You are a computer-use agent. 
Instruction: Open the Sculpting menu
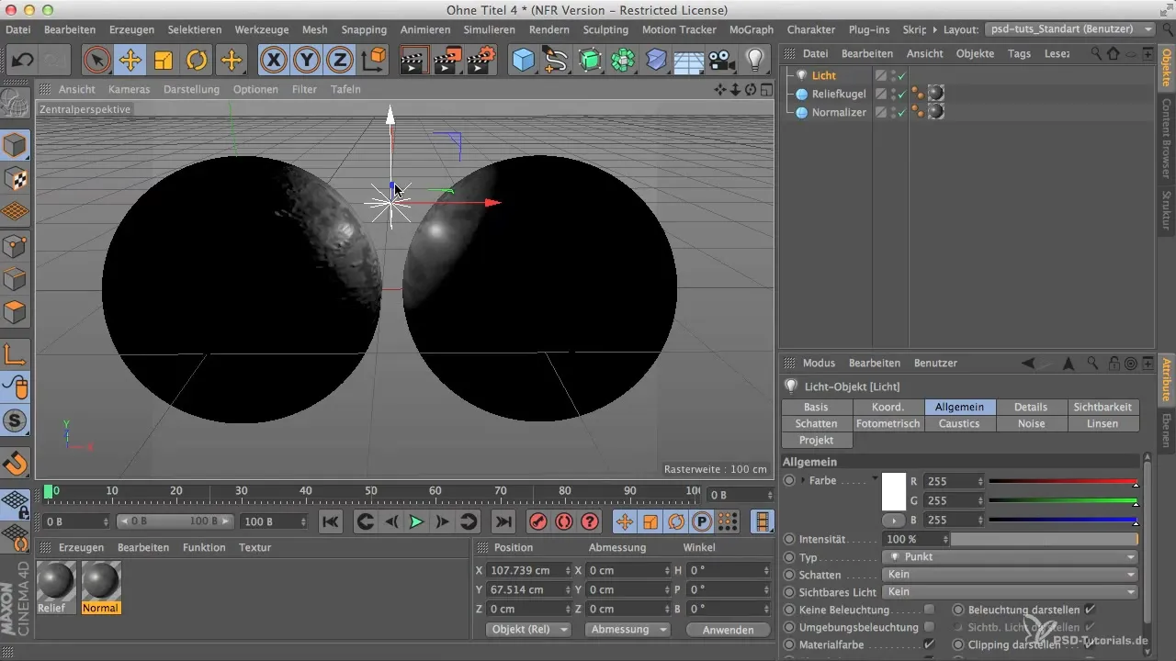click(x=605, y=29)
